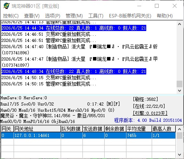
Task: Open the 查看(V) menu
Action: coord(32,16)
